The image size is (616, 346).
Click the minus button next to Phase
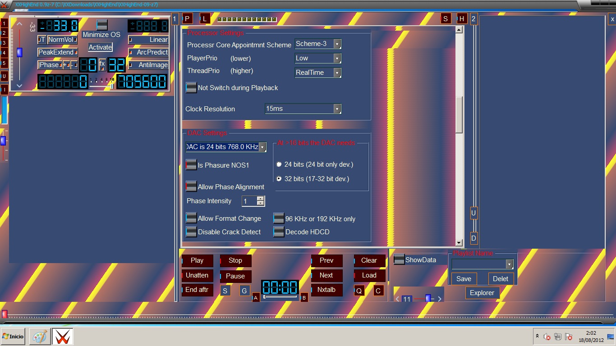click(74, 65)
